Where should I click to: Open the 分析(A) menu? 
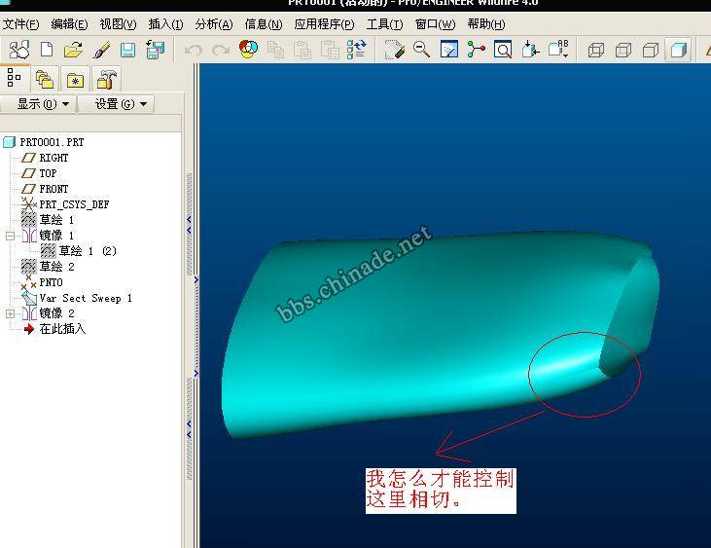(x=214, y=24)
